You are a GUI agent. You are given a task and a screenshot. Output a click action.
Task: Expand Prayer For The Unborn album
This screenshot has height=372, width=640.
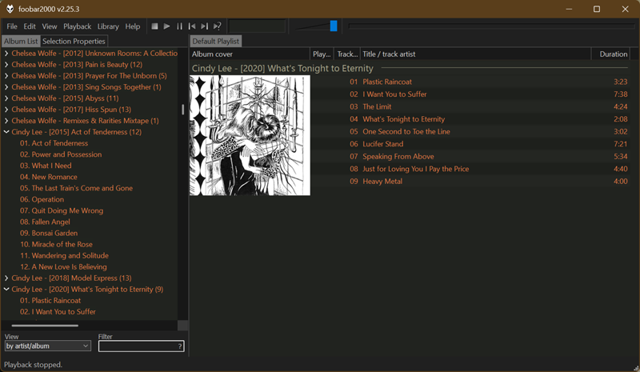point(6,75)
